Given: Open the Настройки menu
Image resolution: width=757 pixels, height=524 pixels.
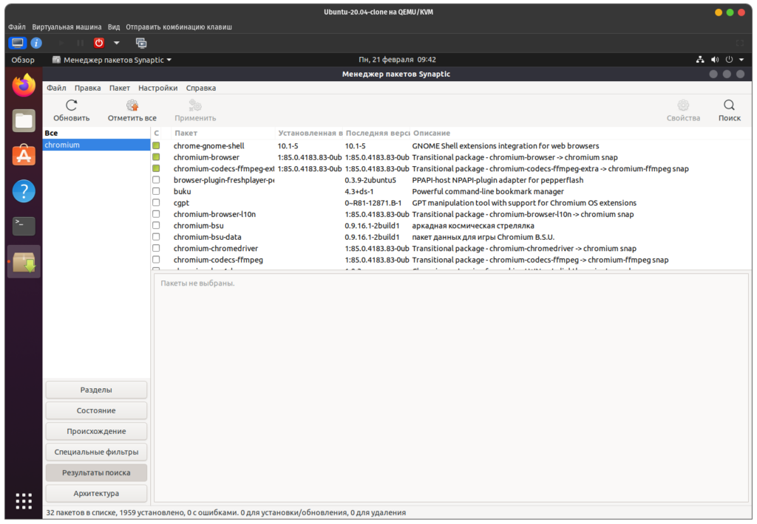Looking at the screenshot, I should 157,88.
